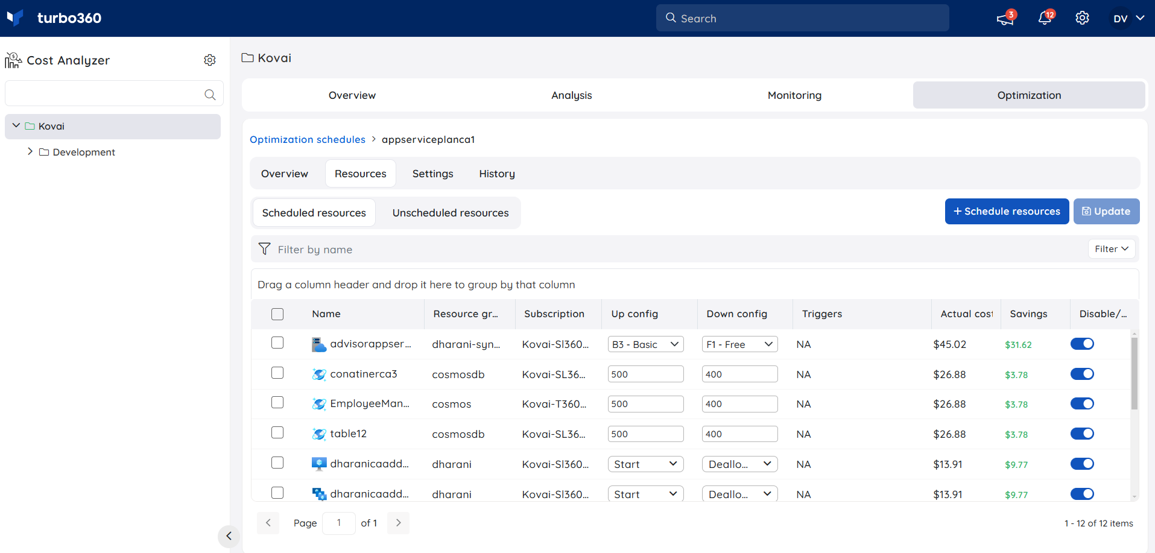Check the table12 row checkbox
This screenshot has height=553, width=1155.
(277, 432)
